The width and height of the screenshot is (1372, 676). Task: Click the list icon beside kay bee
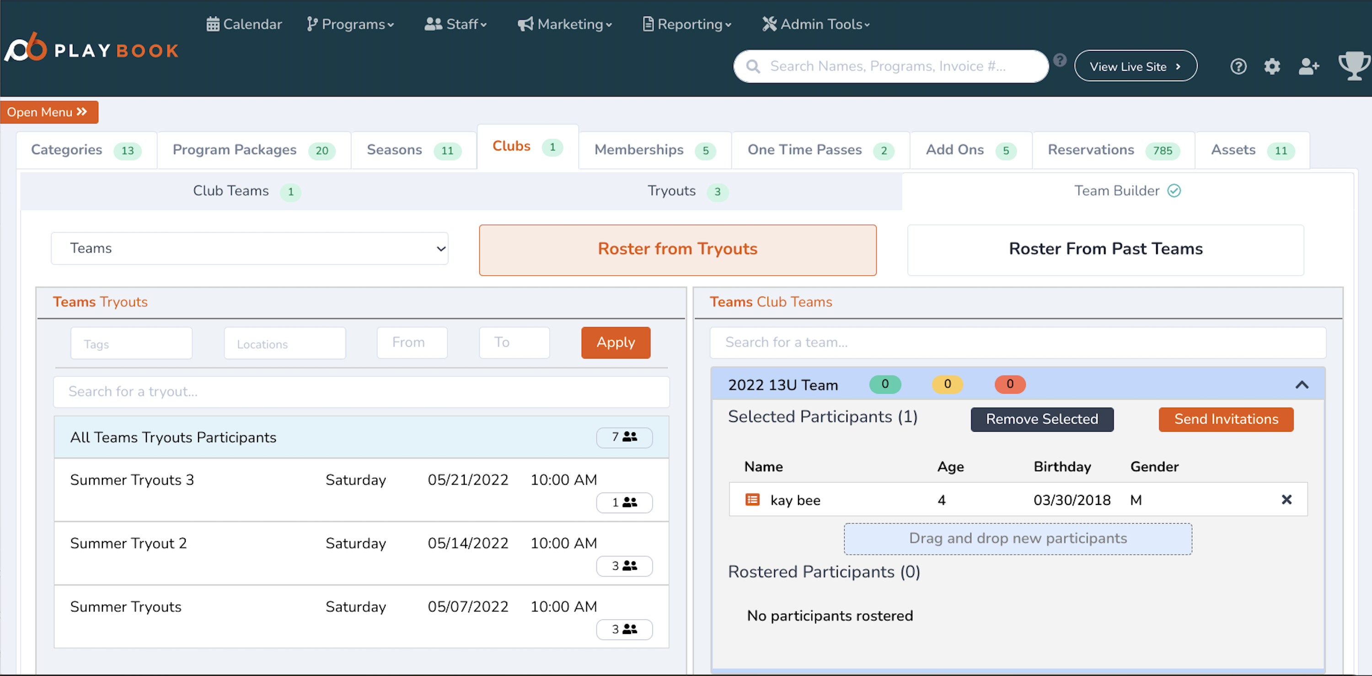[x=752, y=499]
